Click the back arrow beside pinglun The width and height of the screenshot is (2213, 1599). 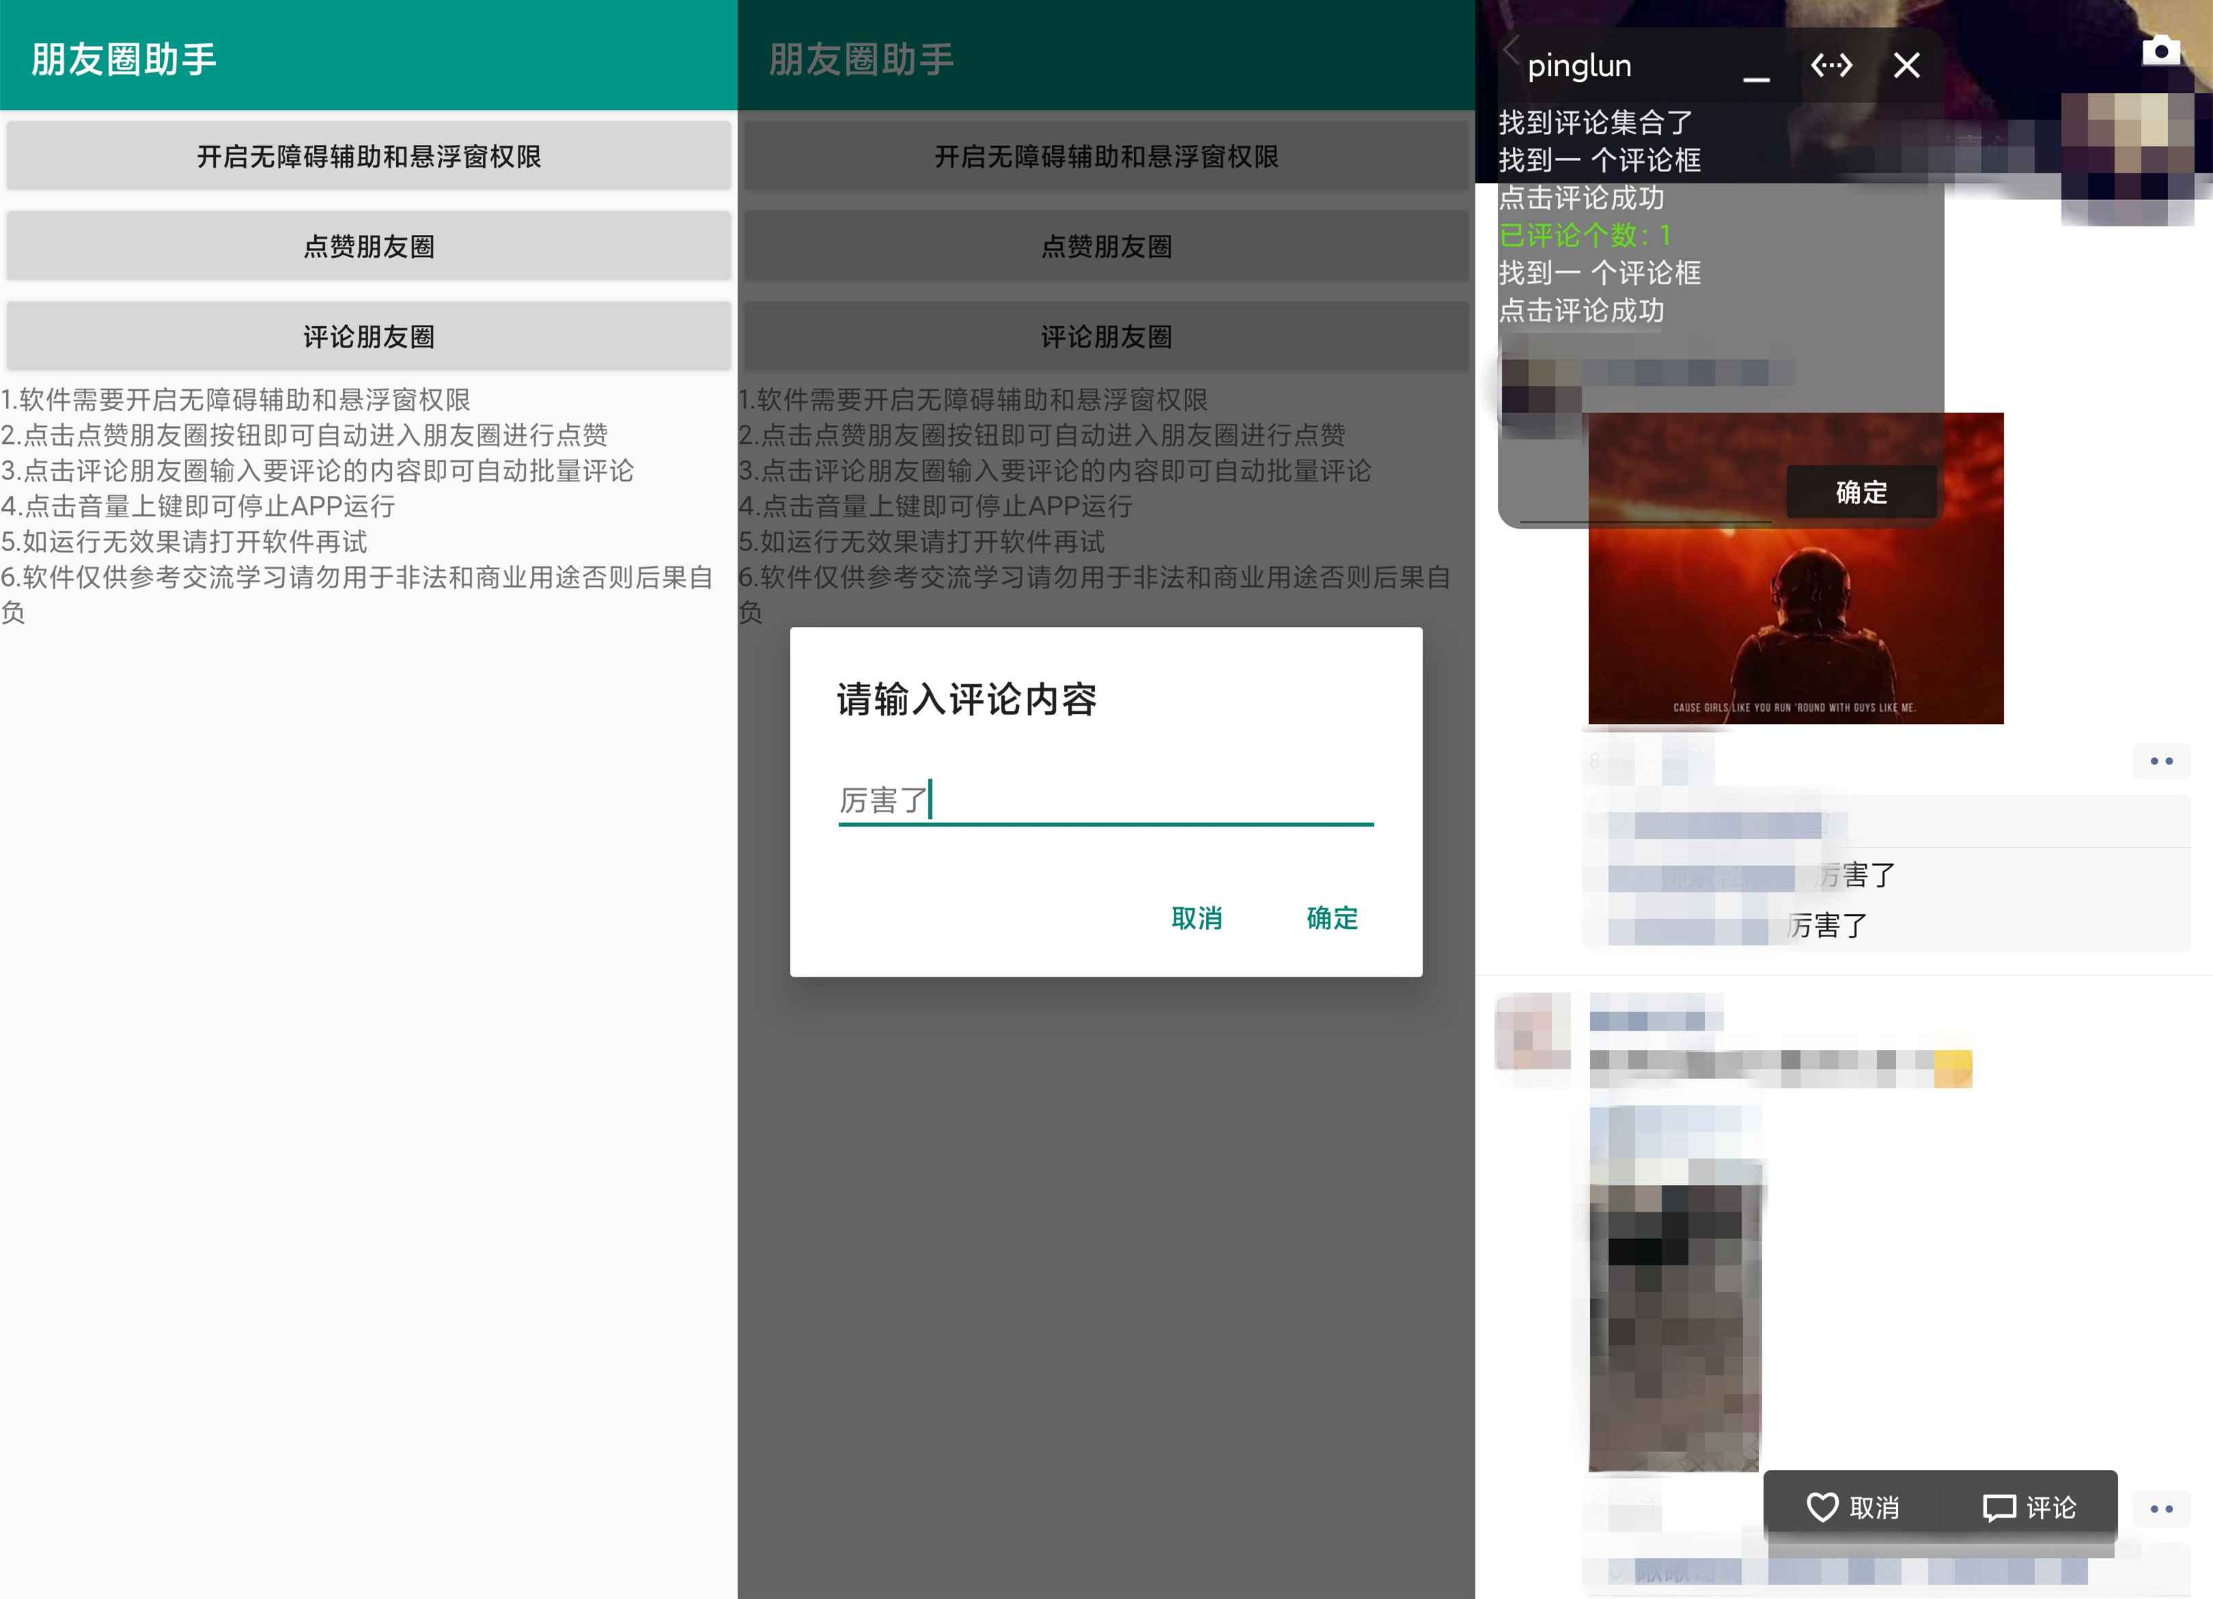pos(1512,48)
